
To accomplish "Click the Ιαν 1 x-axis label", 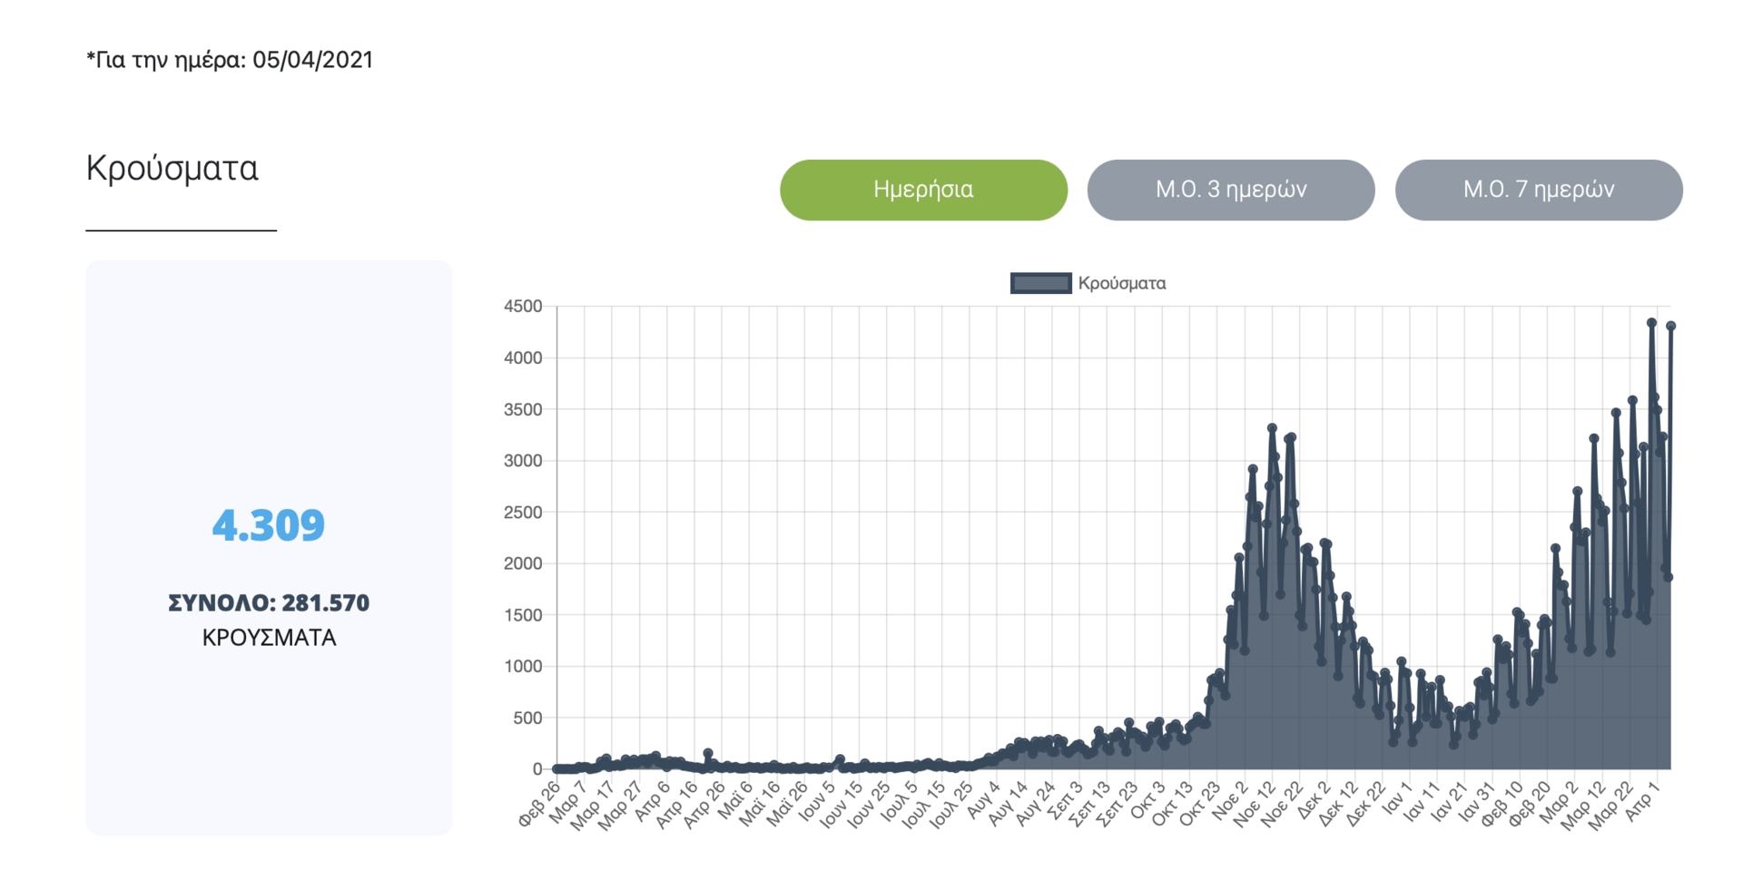I will [1398, 800].
